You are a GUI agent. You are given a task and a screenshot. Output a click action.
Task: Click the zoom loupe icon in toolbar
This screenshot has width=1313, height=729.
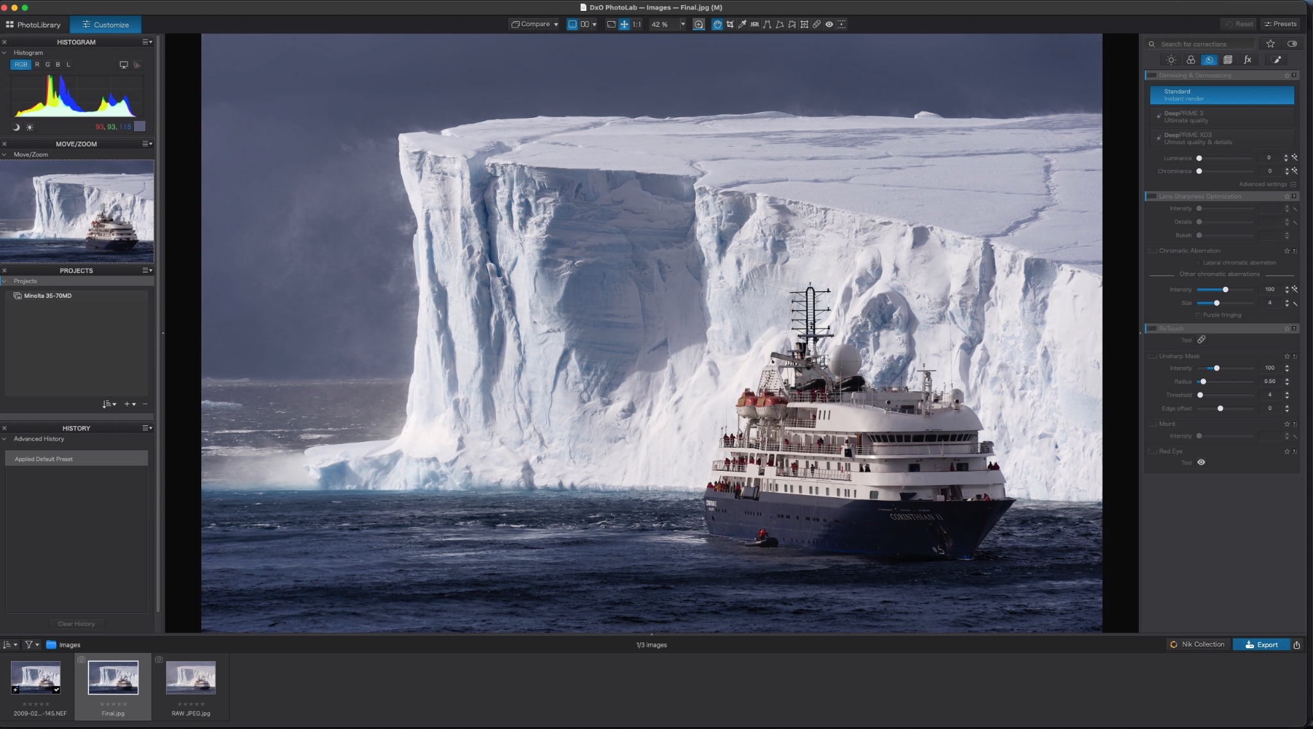point(698,24)
